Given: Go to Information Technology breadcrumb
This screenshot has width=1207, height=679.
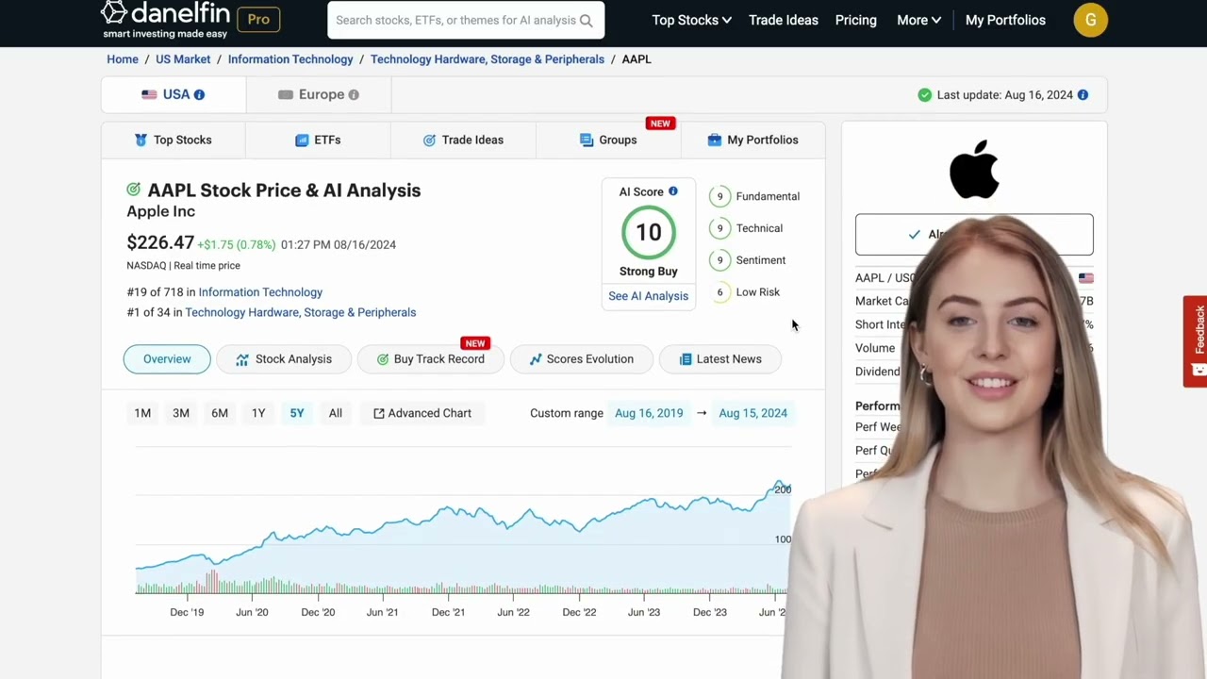Looking at the screenshot, I should click(x=290, y=59).
